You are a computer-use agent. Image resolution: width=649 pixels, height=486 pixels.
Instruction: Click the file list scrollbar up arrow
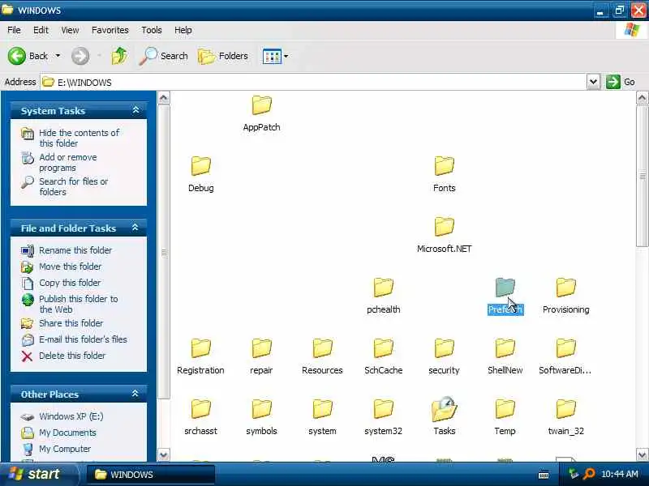click(642, 98)
